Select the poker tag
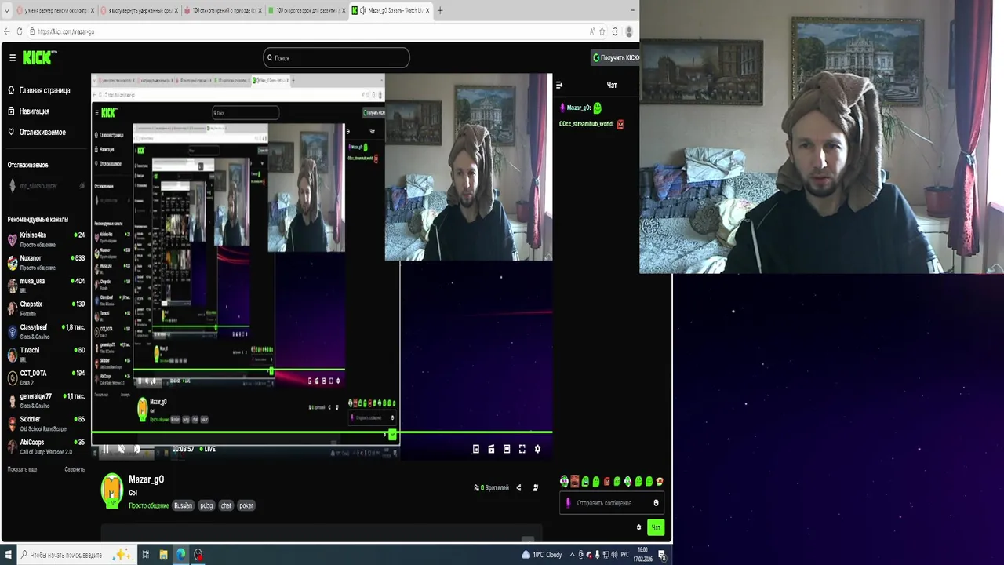 [x=246, y=505]
